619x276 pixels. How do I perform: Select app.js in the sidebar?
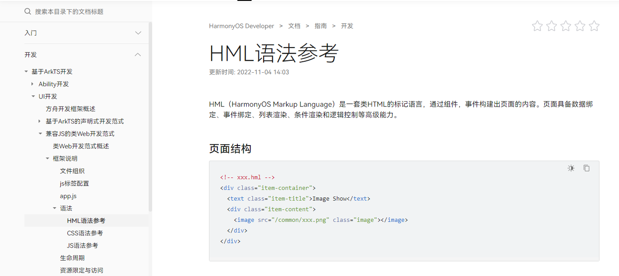point(68,196)
